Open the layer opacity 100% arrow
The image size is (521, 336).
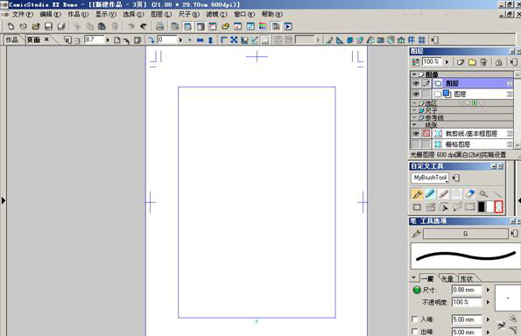(447, 62)
